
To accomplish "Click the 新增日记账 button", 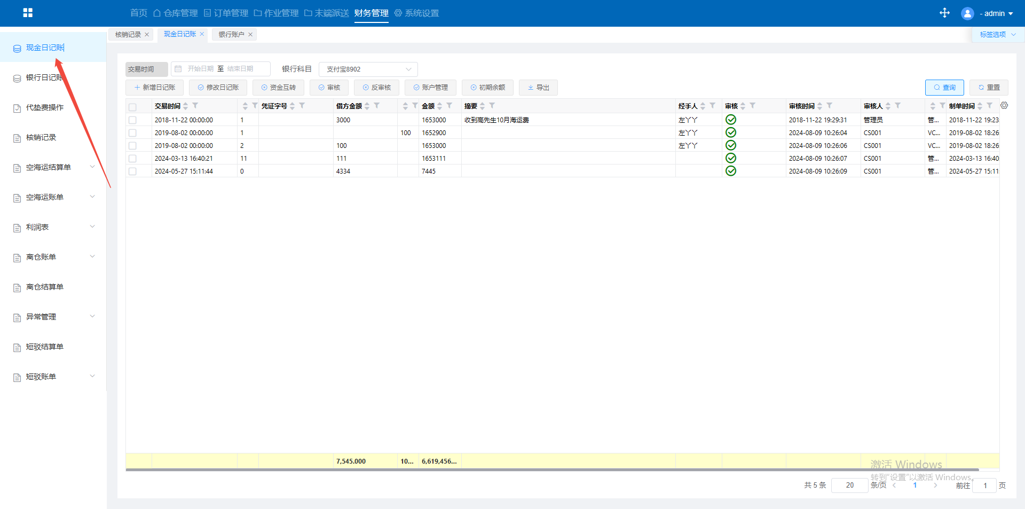I will pos(154,88).
